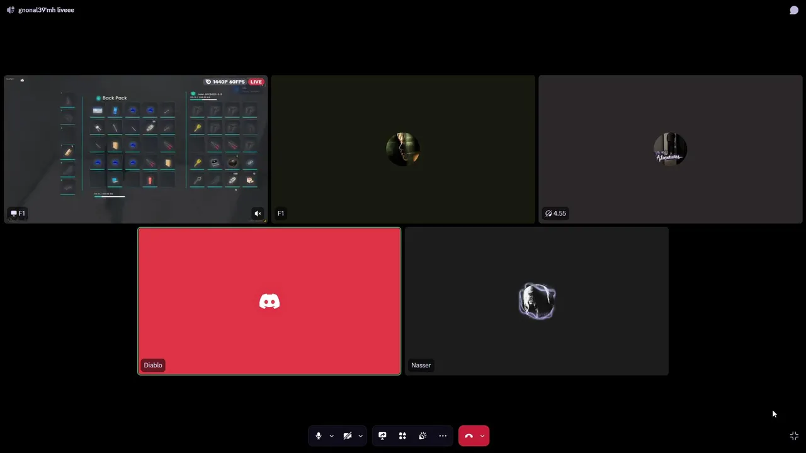The width and height of the screenshot is (806, 453).
Task: Open camera options arrow
Action: click(x=360, y=436)
